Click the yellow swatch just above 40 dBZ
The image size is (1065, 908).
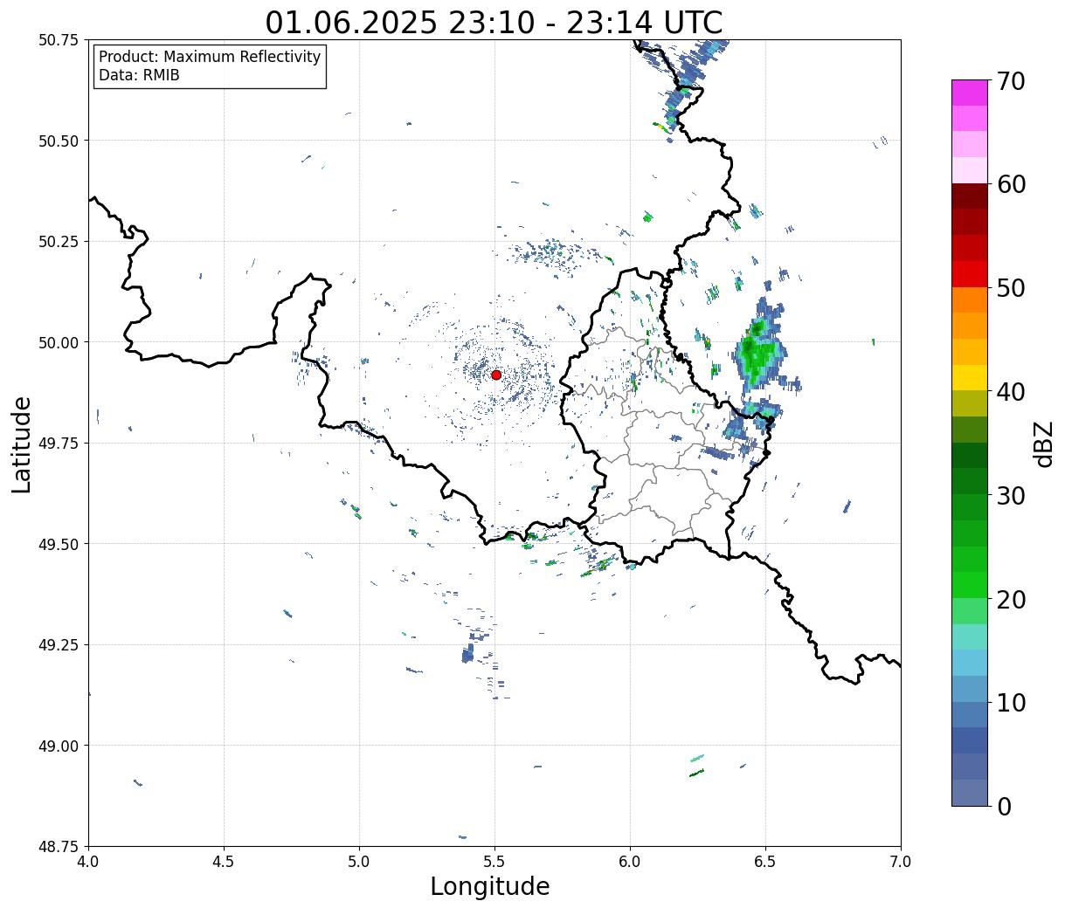pos(970,377)
